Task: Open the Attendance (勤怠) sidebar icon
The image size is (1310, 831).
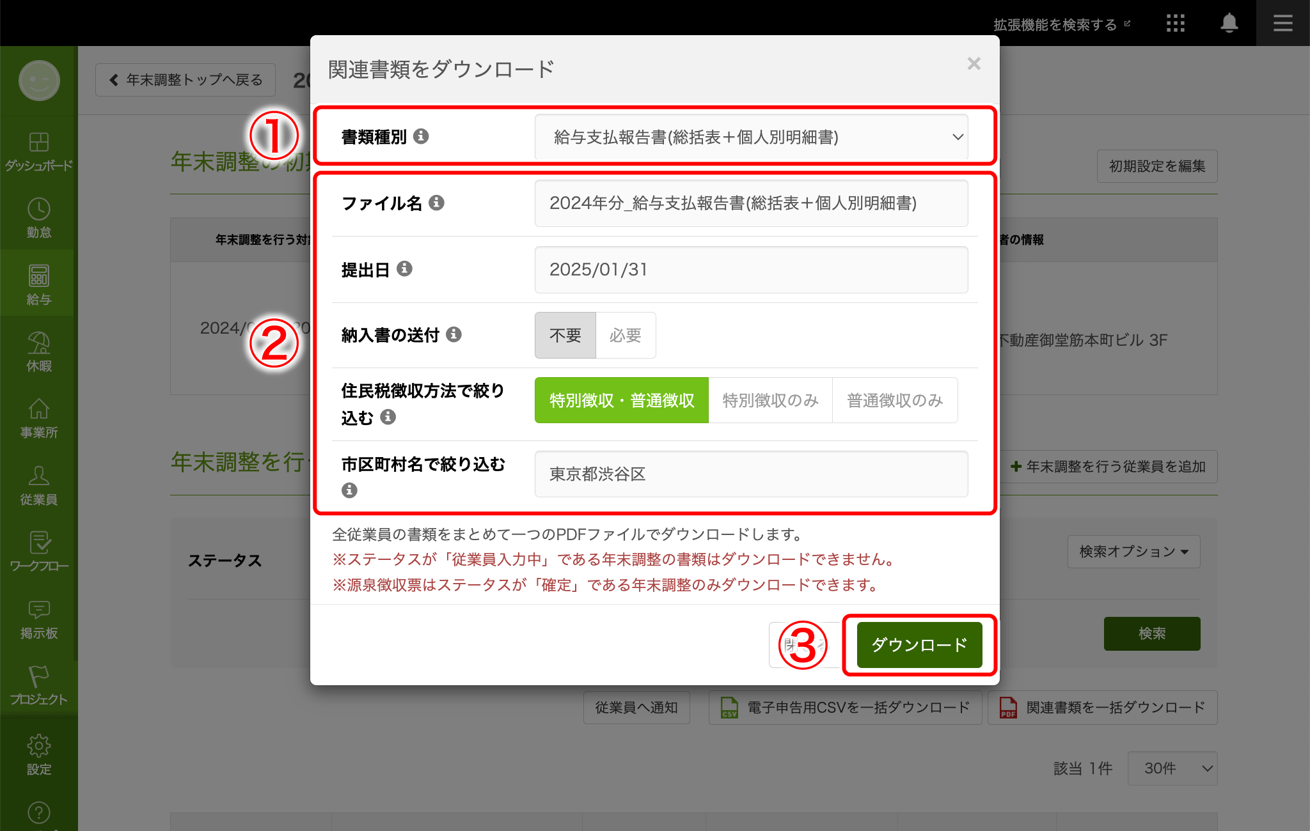Action: [38, 218]
